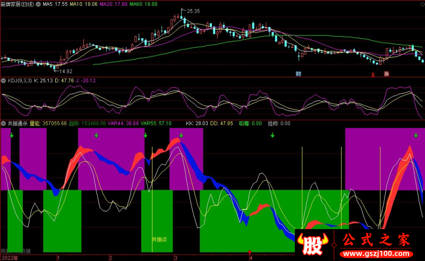
Task: Click the 25.35 high price label
Action: coord(193,11)
